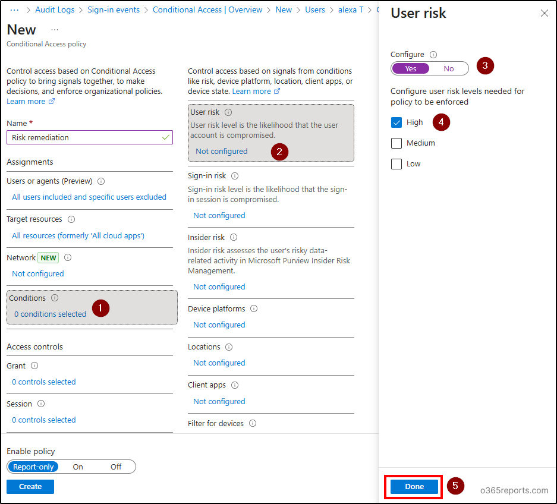Set Enable policy to Off

point(115,467)
